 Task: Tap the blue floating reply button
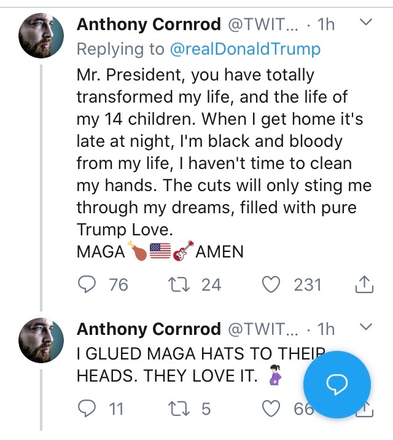tap(337, 383)
